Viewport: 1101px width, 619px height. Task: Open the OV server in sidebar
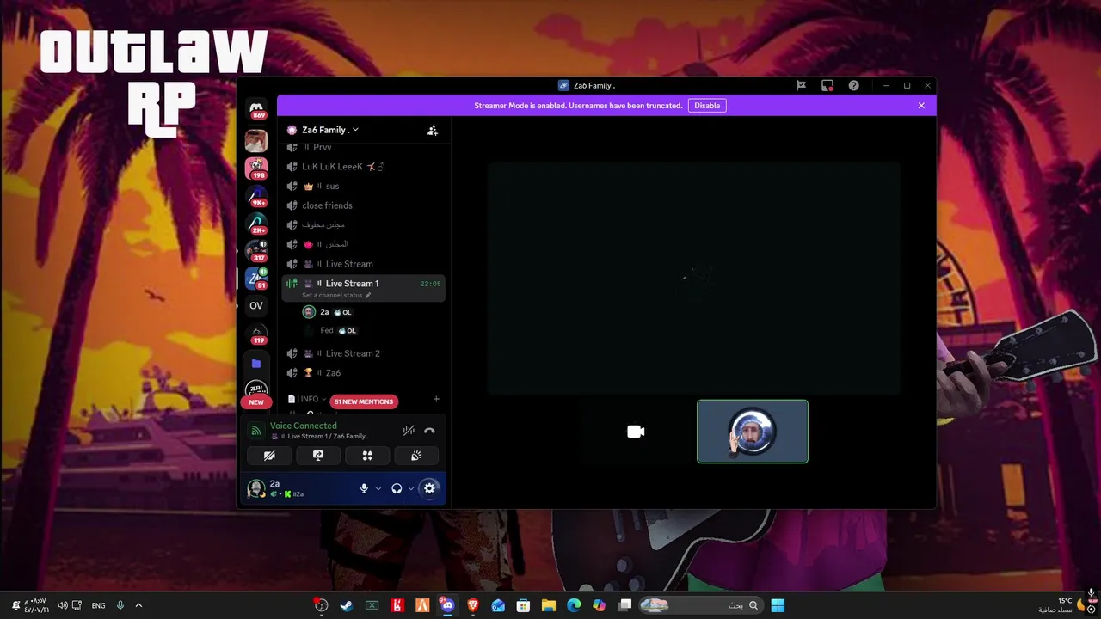tap(256, 305)
